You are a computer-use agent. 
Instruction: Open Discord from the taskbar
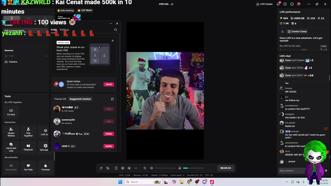click(204, 182)
